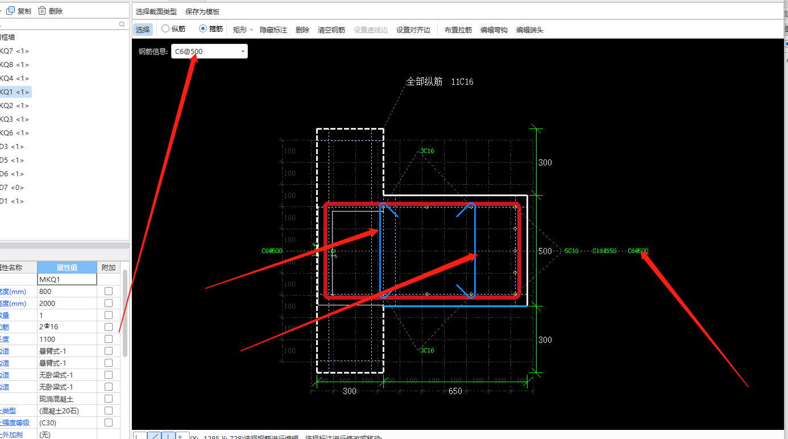Screen dimensions: 788x439
Task: Click 设置对齐边 in the toolbar
Action: tap(413, 30)
